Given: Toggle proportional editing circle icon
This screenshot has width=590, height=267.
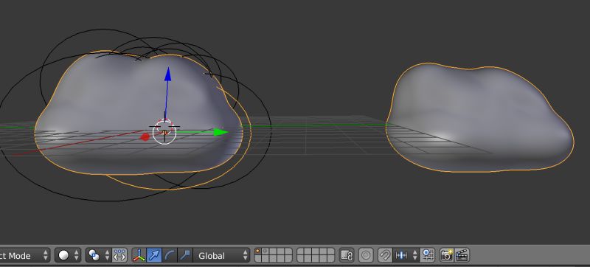Looking at the screenshot, I should (366, 256).
